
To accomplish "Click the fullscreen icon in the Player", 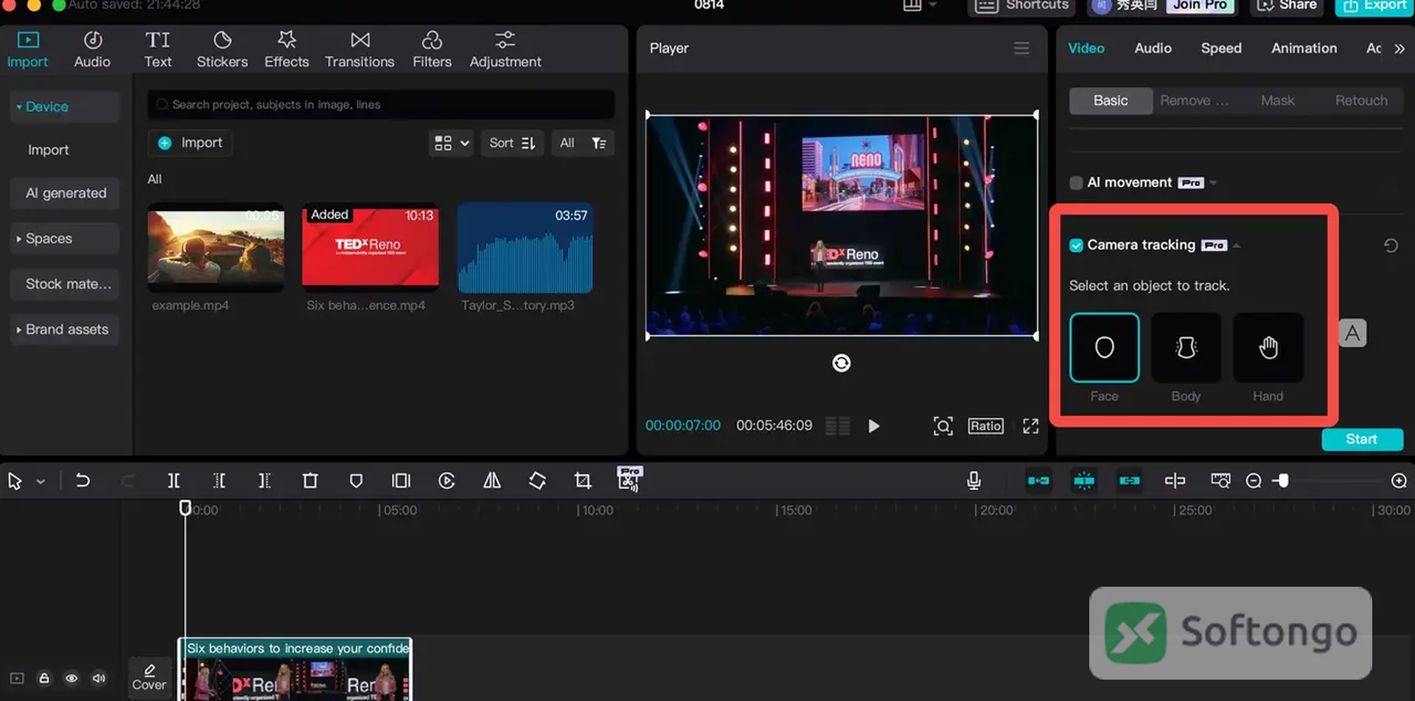I will pos(1030,425).
